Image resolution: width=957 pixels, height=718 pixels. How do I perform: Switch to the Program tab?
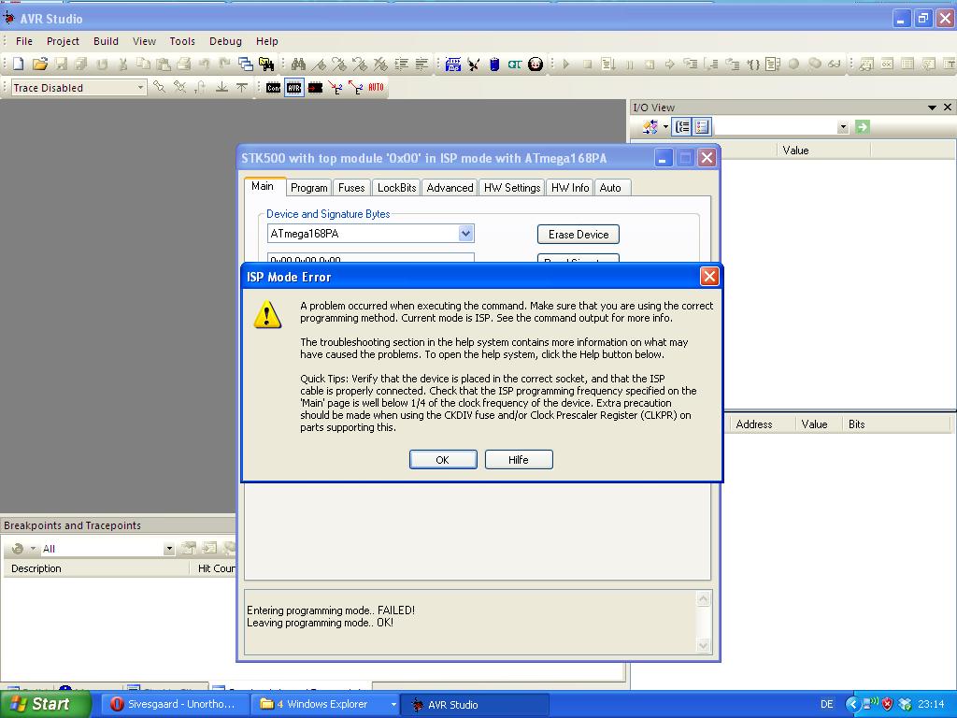click(308, 187)
